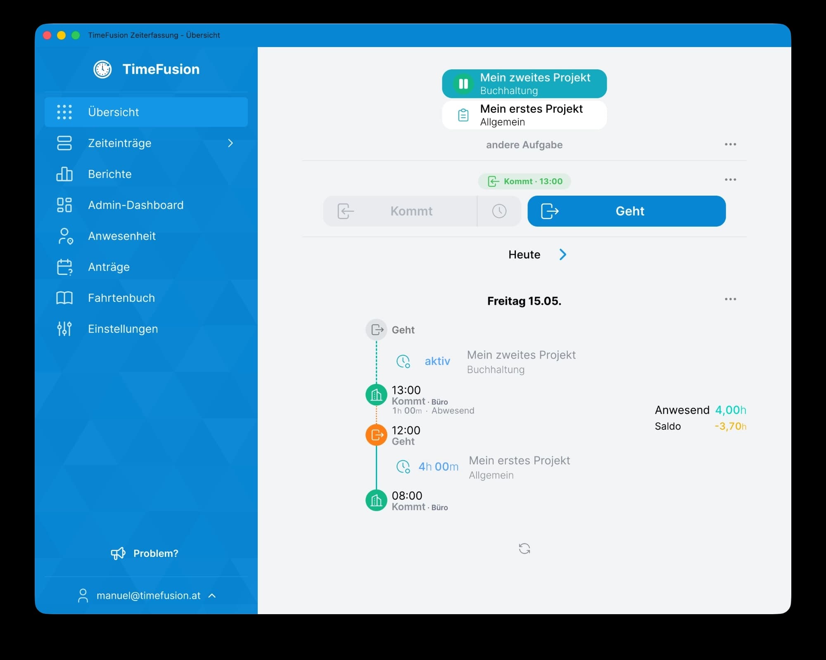Report an issue via Problem?
The height and width of the screenshot is (660, 826).
(x=145, y=554)
